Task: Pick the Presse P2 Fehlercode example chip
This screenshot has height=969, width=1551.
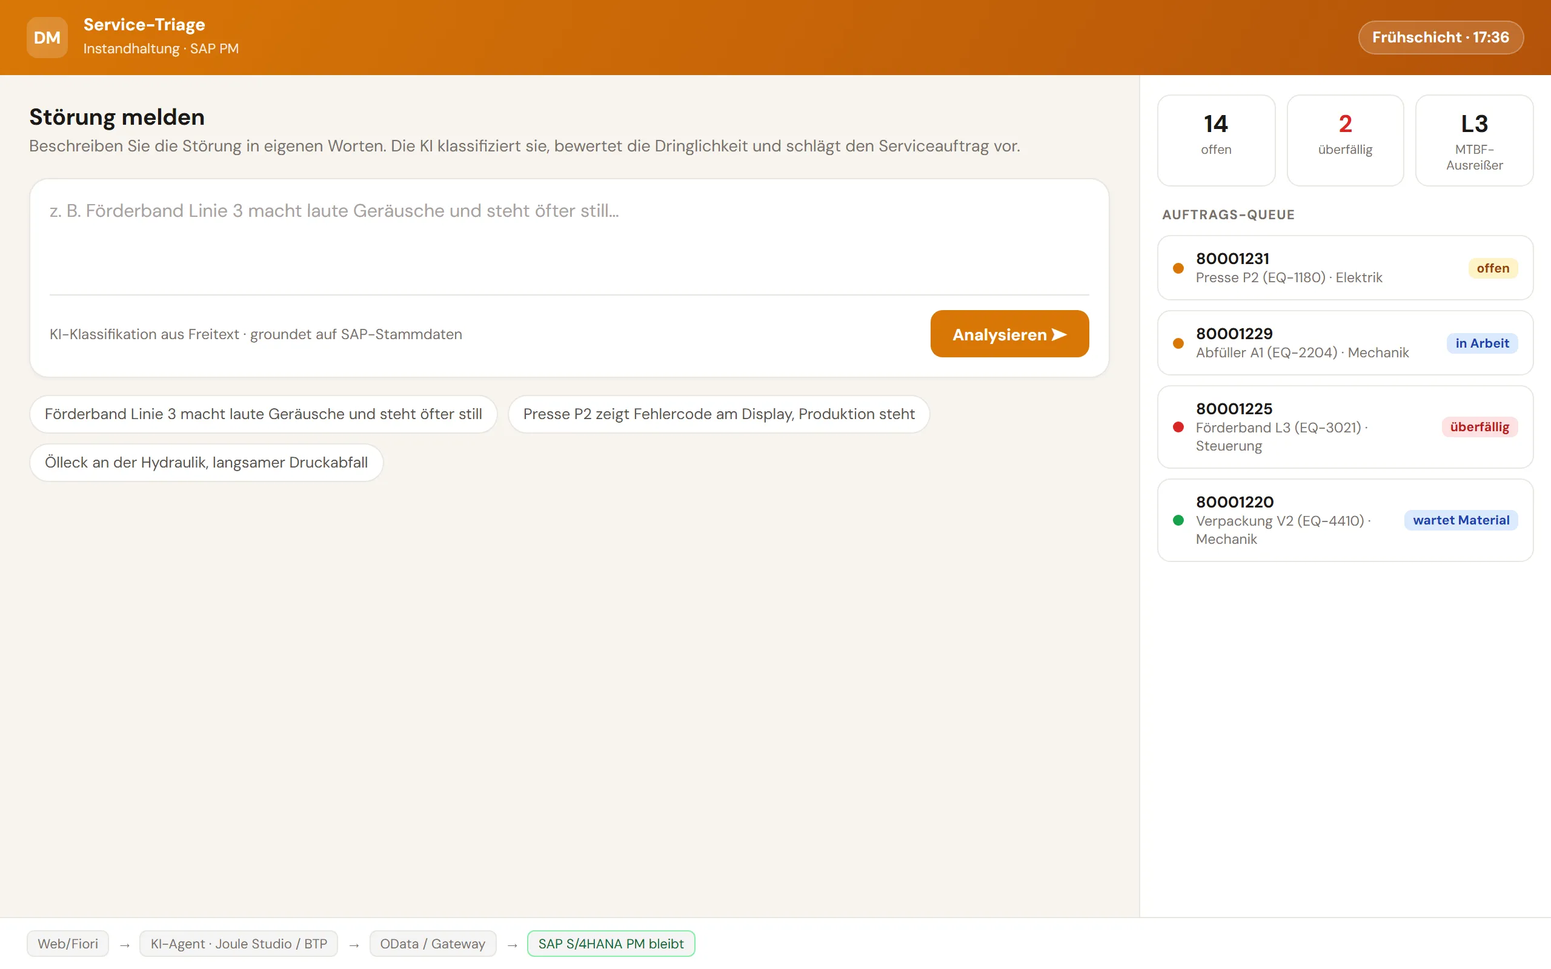Action: 719,414
